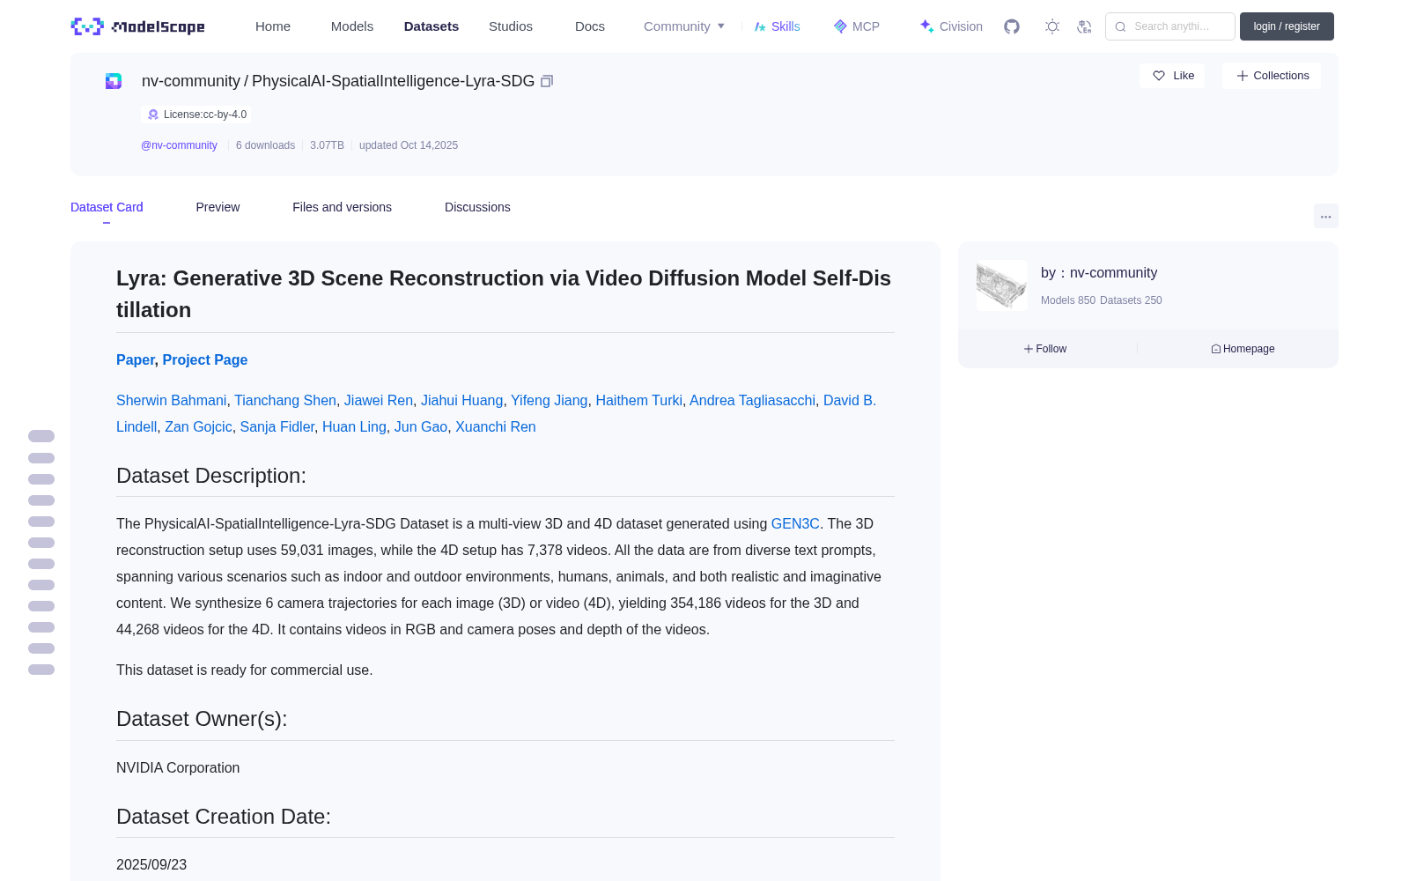Click the 'Dataset Owner(s):' heading
Screen dimensions: 1409x881
pyautogui.click(x=202, y=719)
